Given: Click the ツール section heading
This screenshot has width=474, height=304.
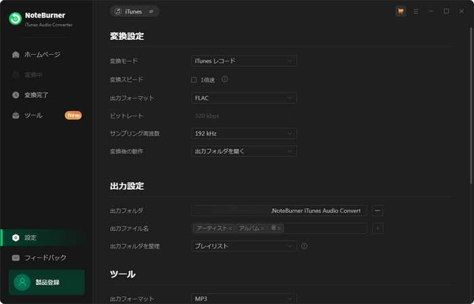Looking at the screenshot, I should pyautogui.click(x=123, y=274).
